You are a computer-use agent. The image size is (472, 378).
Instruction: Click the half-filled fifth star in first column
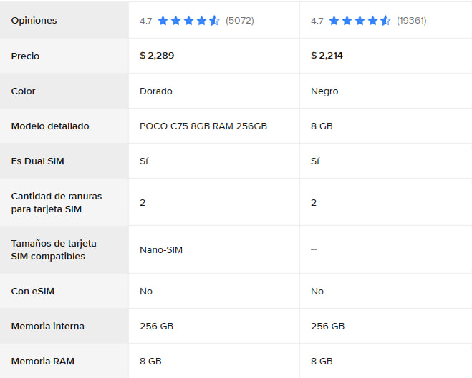pos(214,21)
